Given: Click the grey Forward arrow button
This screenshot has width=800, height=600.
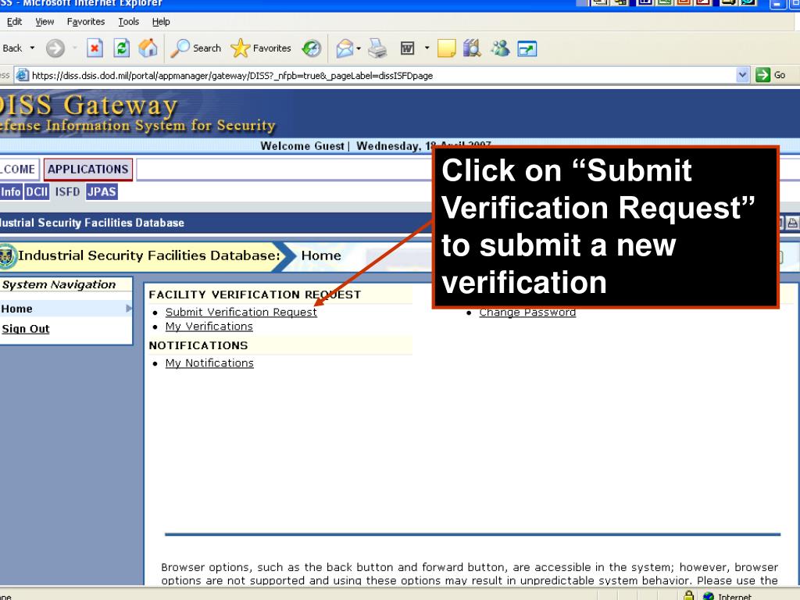Looking at the screenshot, I should point(55,48).
